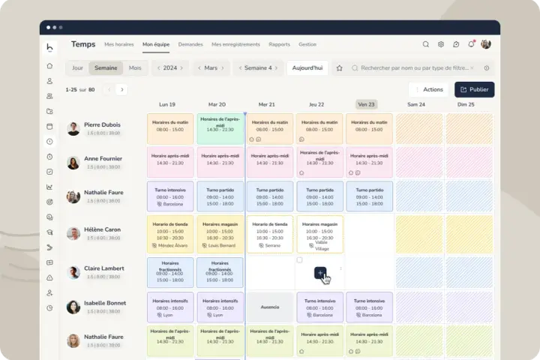540x360 pixels.
Task: Open the graduation cap training icon
Action: click(x=49, y=232)
